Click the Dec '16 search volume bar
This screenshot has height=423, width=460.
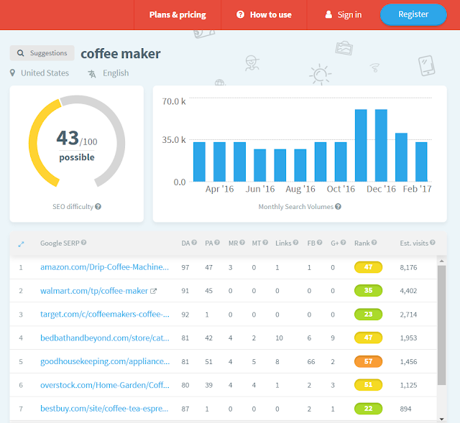click(x=381, y=145)
